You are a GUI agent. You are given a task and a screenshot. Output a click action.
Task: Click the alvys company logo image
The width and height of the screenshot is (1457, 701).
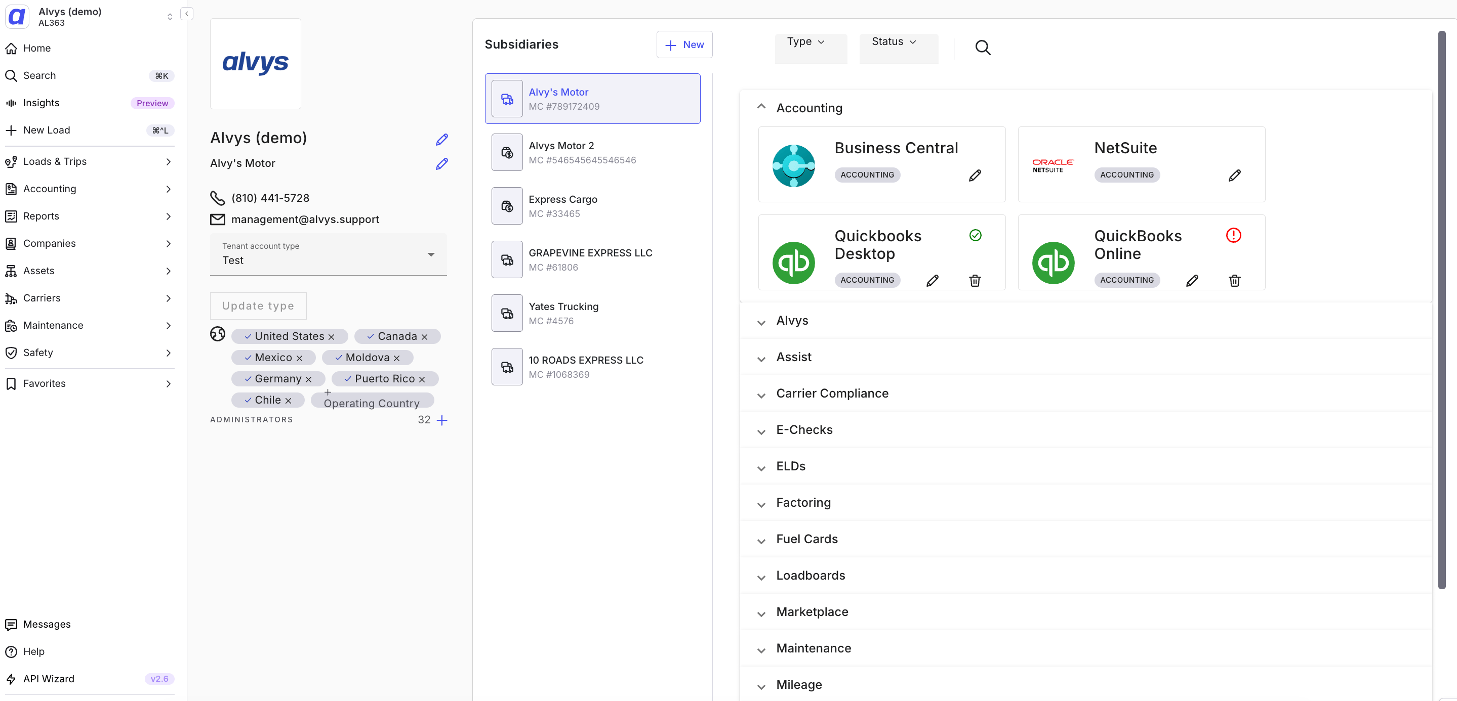[x=256, y=63]
